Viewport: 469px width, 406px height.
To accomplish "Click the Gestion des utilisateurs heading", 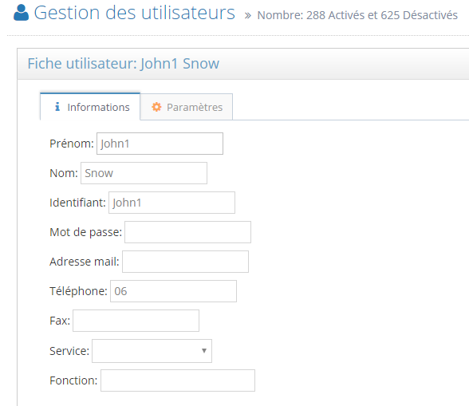I will click(x=135, y=13).
